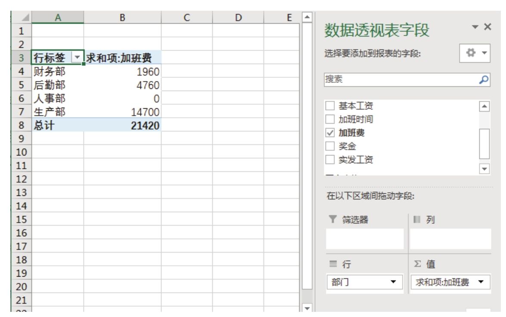Click the 总计 cell value 21420
Viewport: 506px width, 317px height.
122,125
